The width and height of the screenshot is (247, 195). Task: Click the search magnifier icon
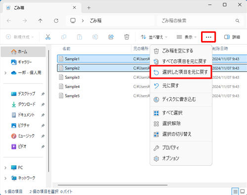(237, 21)
